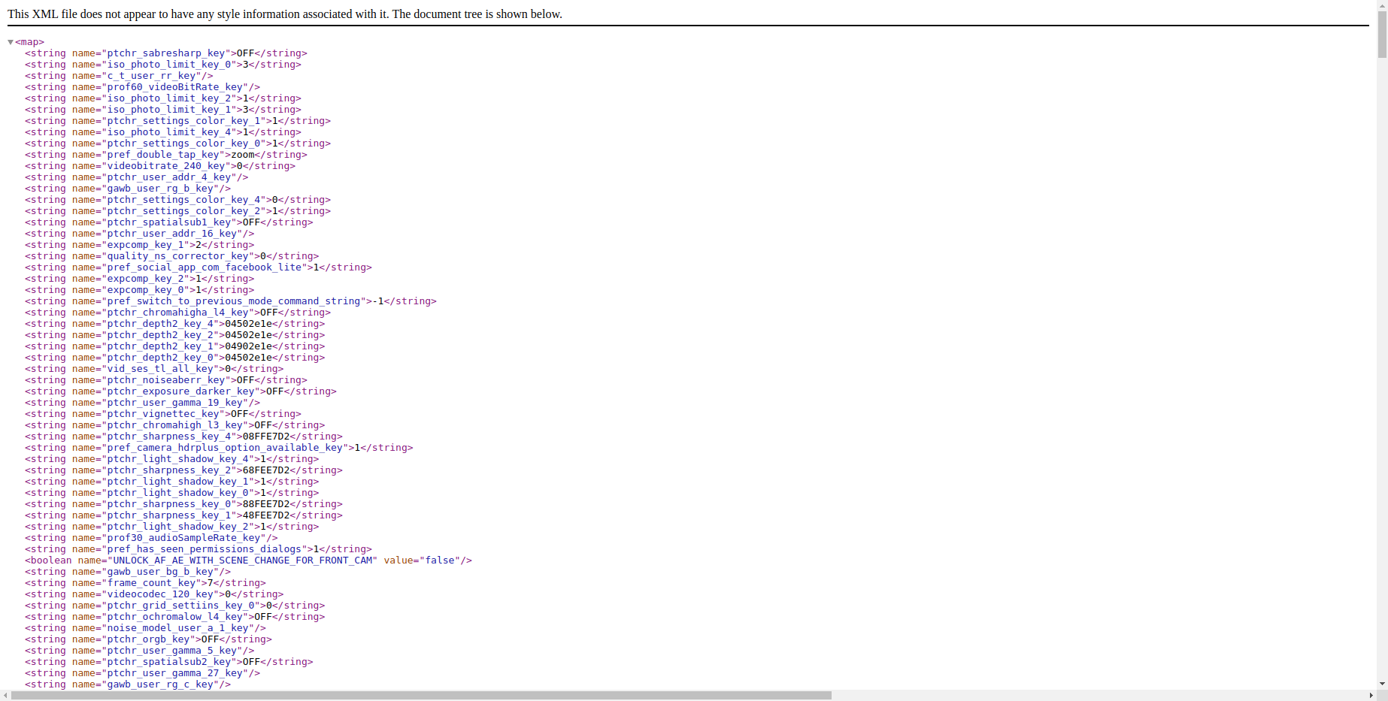This screenshot has width=1388, height=701.
Task: Select the ptchr_exposure_darker_key line
Action: (180, 391)
